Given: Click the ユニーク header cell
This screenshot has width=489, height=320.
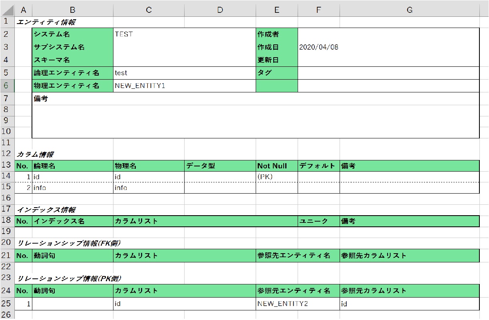Looking at the screenshot, I should click(x=318, y=221).
